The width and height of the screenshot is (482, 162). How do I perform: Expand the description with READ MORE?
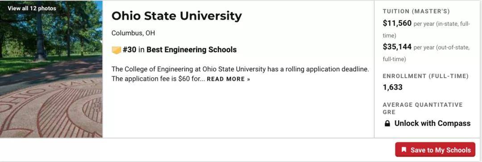[x=229, y=79]
